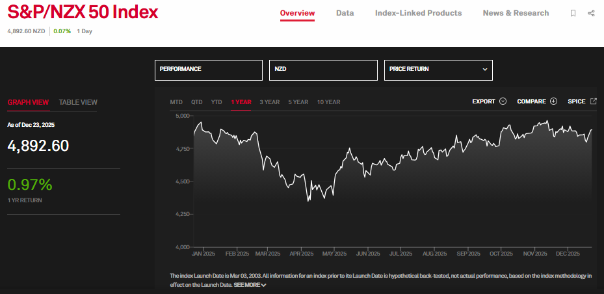Open SPICE external link icon
Viewport: 604px width, 294px height.
click(x=593, y=101)
